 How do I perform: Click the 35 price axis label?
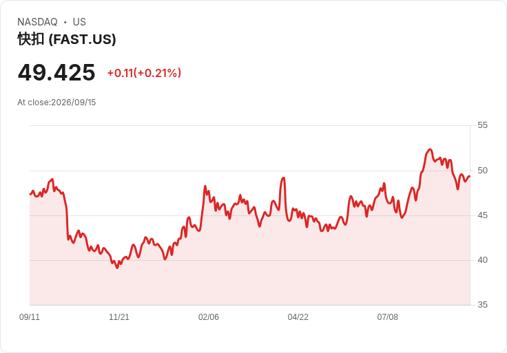(482, 305)
